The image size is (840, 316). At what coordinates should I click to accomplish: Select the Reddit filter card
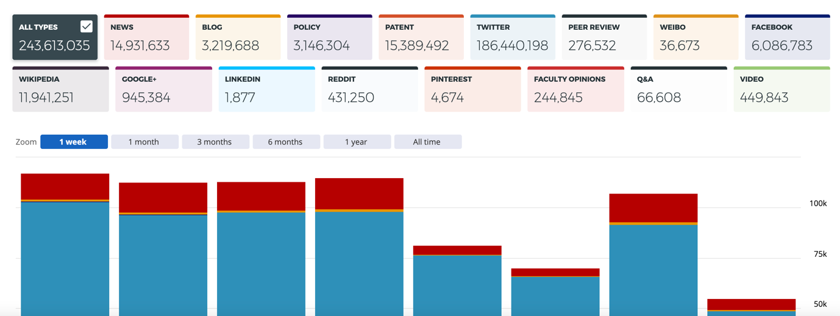pos(369,90)
